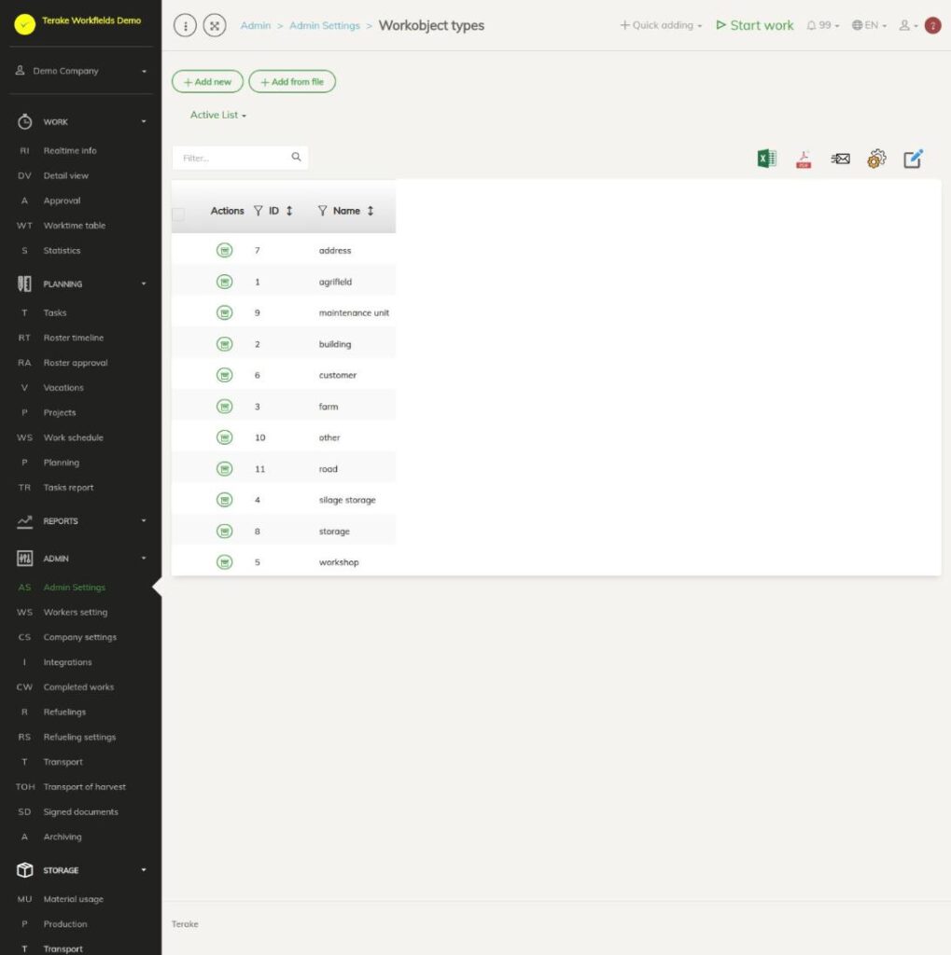Open notifications bell dropdown showing 99

[823, 25]
